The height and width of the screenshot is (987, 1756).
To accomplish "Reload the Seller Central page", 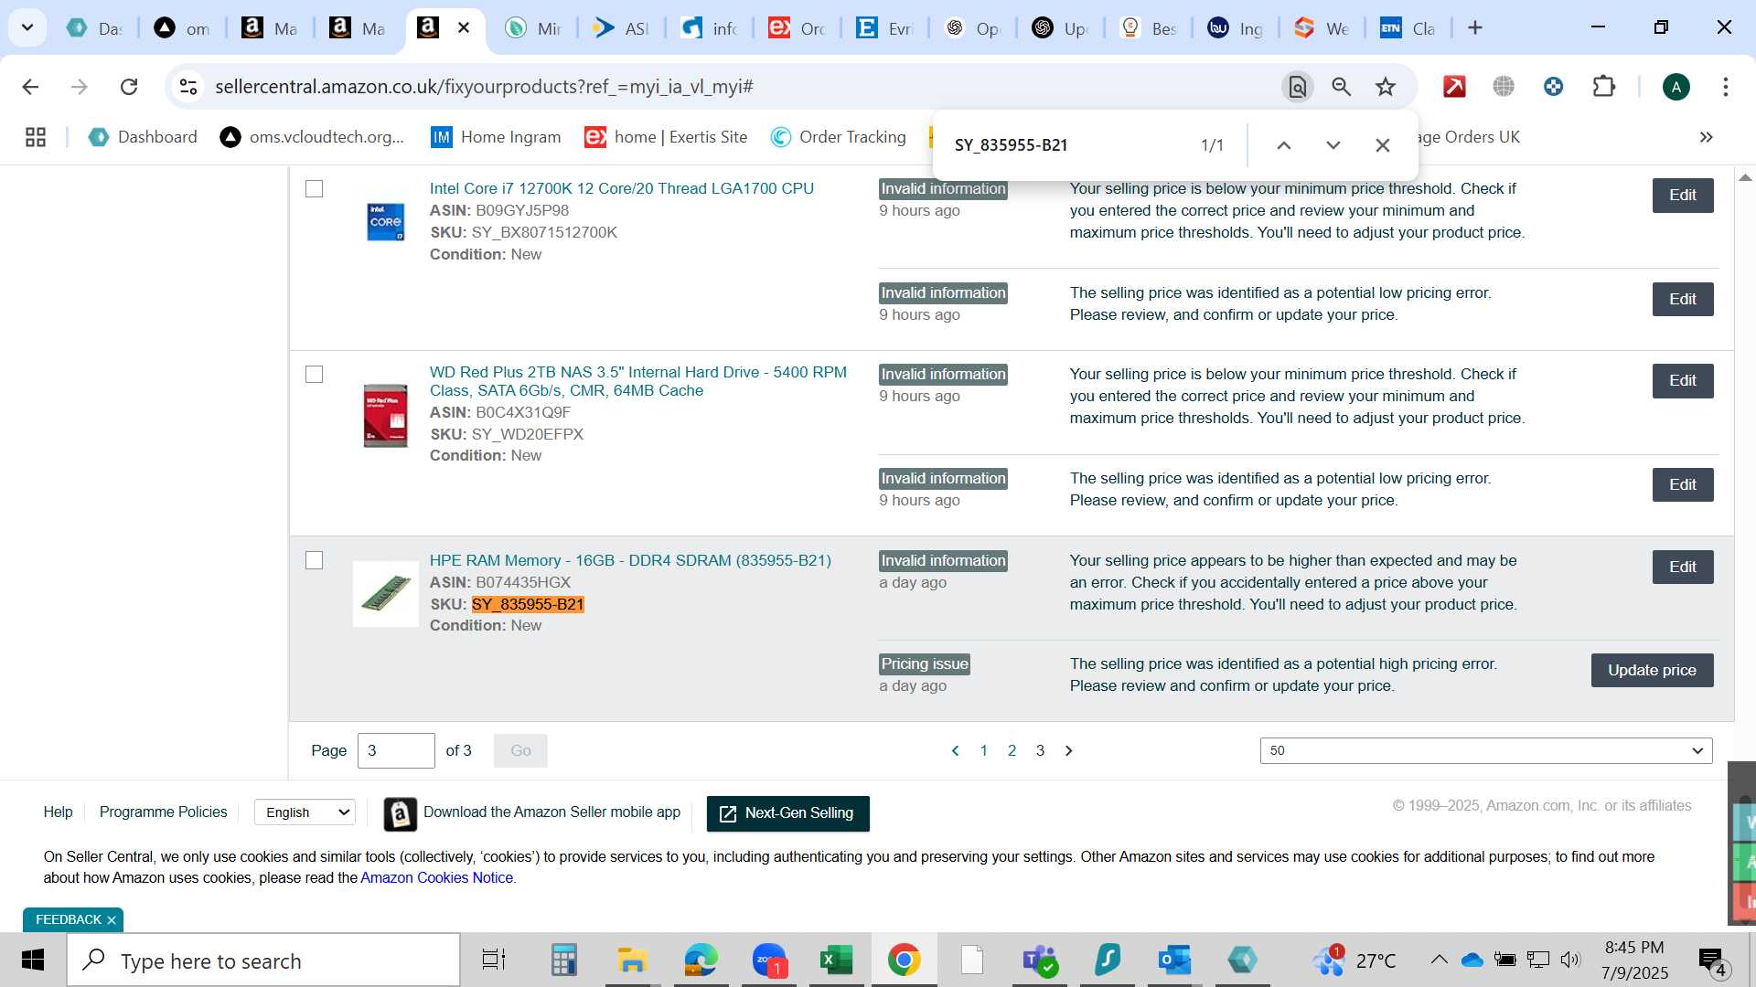I will click(129, 87).
